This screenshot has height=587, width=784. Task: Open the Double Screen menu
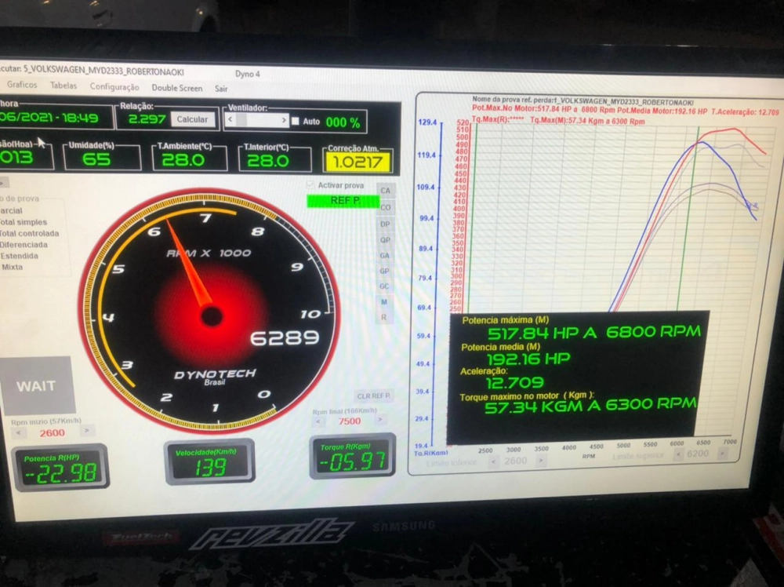point(177,88)
